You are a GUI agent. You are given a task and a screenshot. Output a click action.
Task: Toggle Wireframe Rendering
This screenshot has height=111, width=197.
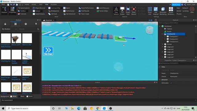point(163,11)
